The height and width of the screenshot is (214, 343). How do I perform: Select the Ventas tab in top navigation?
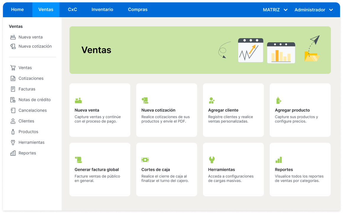46,10
